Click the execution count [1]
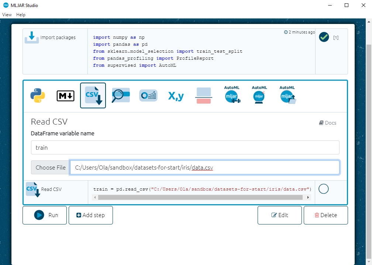The width and height of the screenshot is (372, 265). [x=336, y=38]
